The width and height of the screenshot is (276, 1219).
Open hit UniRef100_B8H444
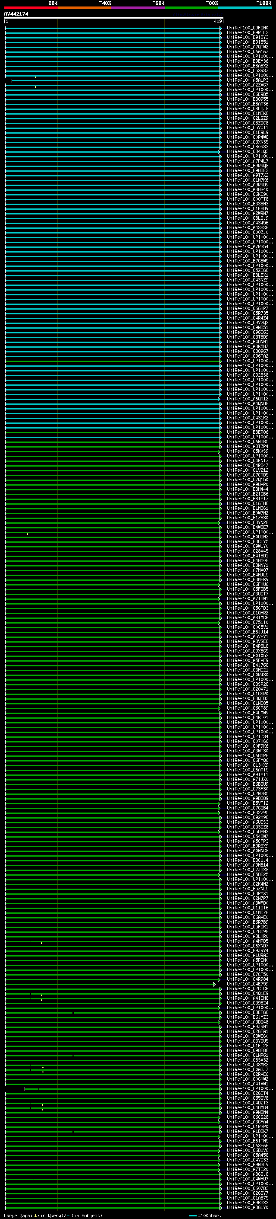(248, 490)
